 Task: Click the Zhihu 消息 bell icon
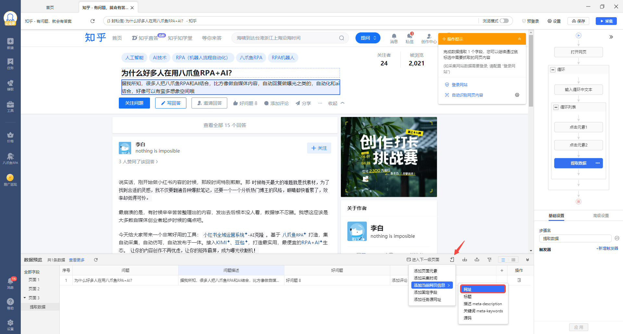click(x=394, y=36)
